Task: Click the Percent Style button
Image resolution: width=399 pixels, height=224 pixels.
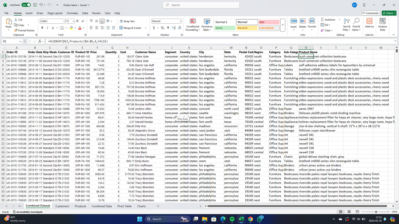Action: pos(162,28)
